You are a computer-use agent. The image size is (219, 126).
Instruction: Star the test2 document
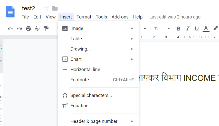coord(46,8)
